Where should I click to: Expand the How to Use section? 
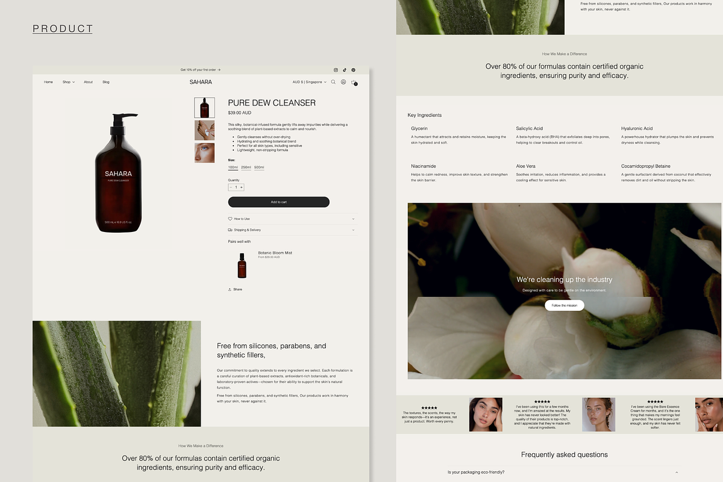click(x=292, y=219)
